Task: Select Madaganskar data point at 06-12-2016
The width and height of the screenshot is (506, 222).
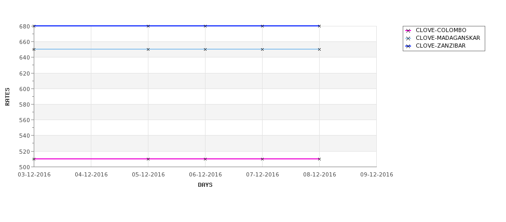Action: [x=205, y=50]
